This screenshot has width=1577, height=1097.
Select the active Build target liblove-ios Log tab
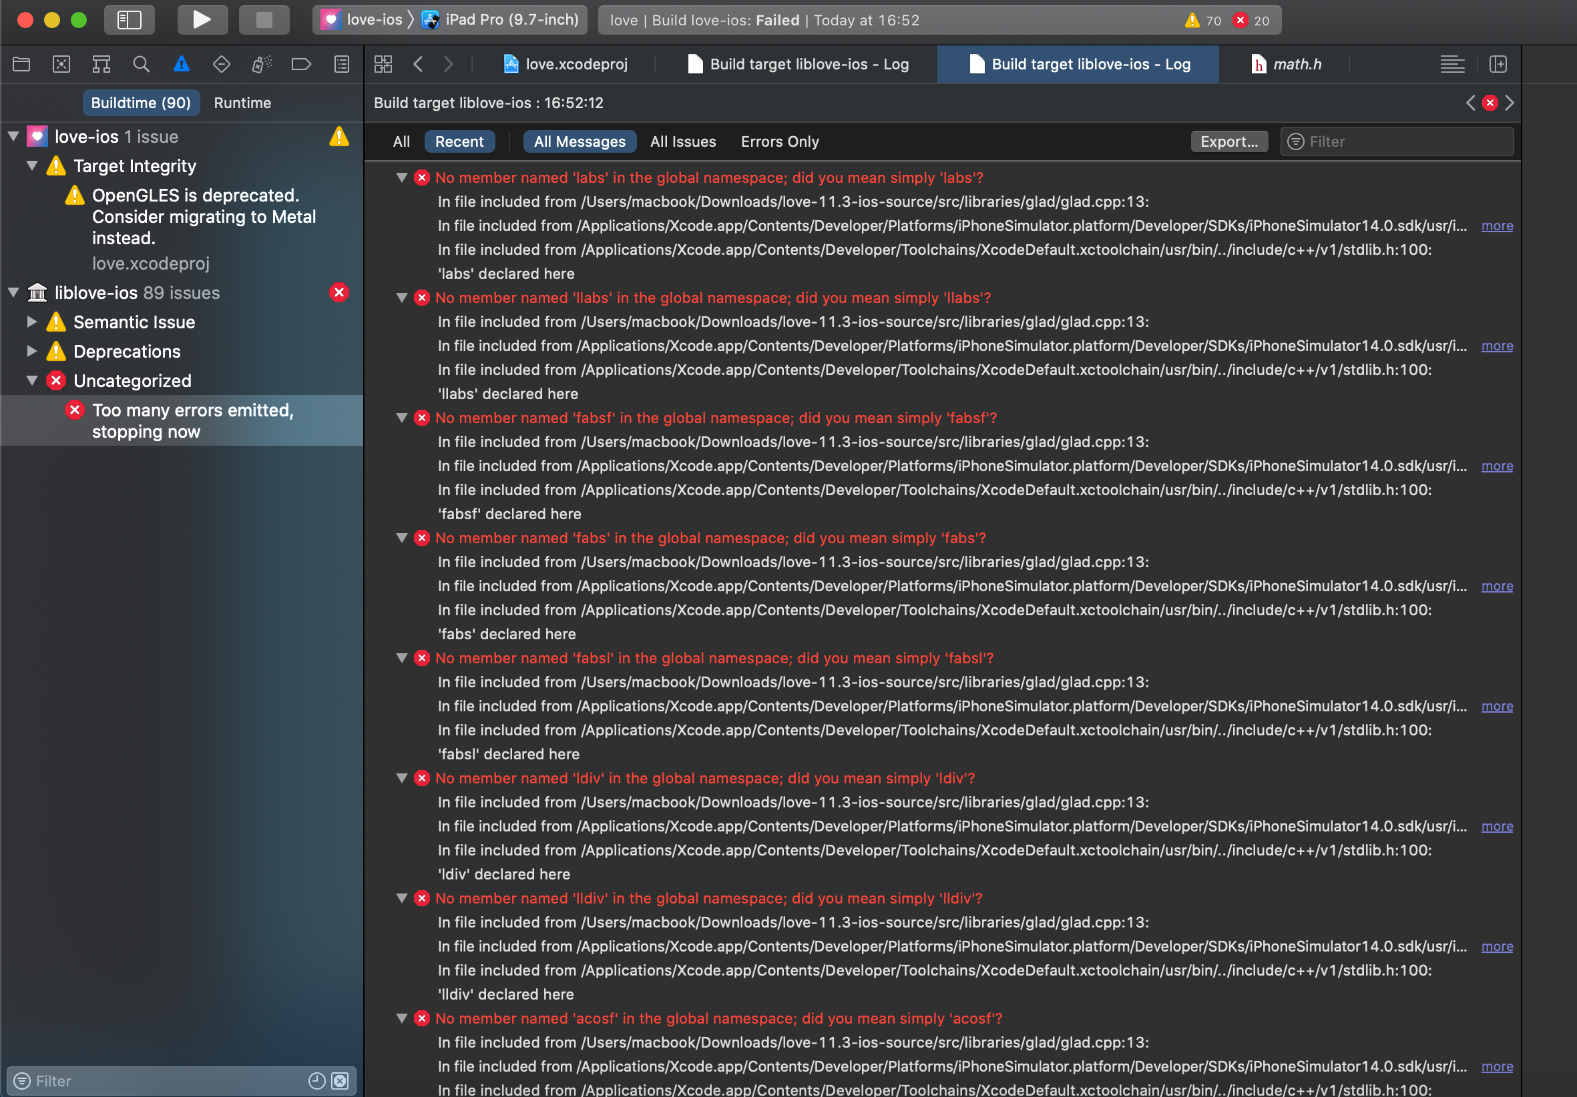pos(1078,65)
